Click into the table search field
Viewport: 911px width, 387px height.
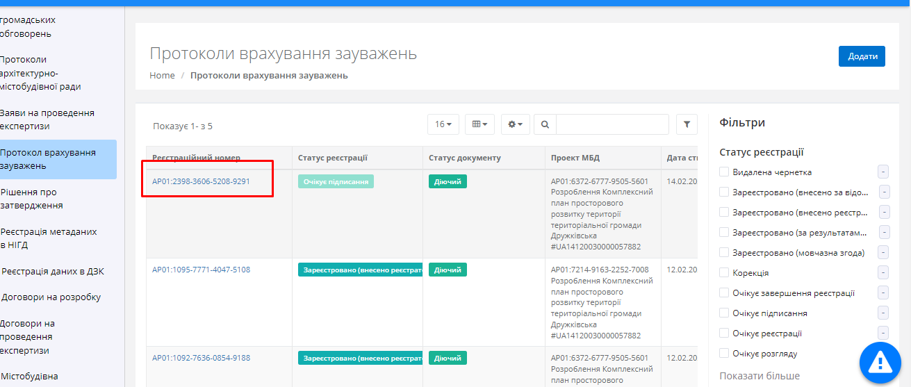click(x=612, y=124)
